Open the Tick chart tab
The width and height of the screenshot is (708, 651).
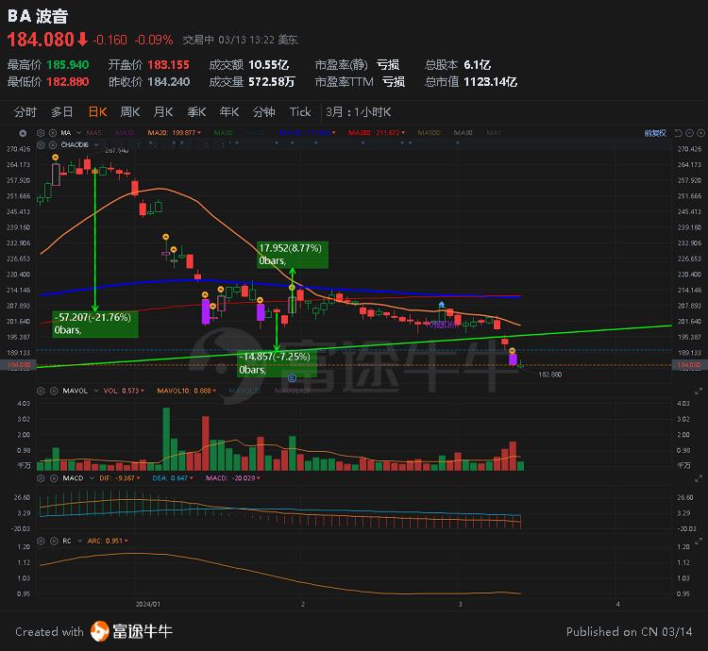coord(300,112)
